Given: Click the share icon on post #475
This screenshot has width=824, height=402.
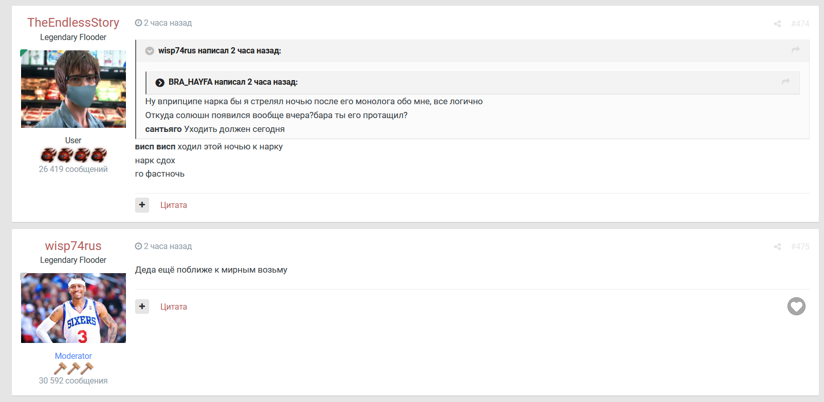Looking at the screenshot, I should coord(777,246).
